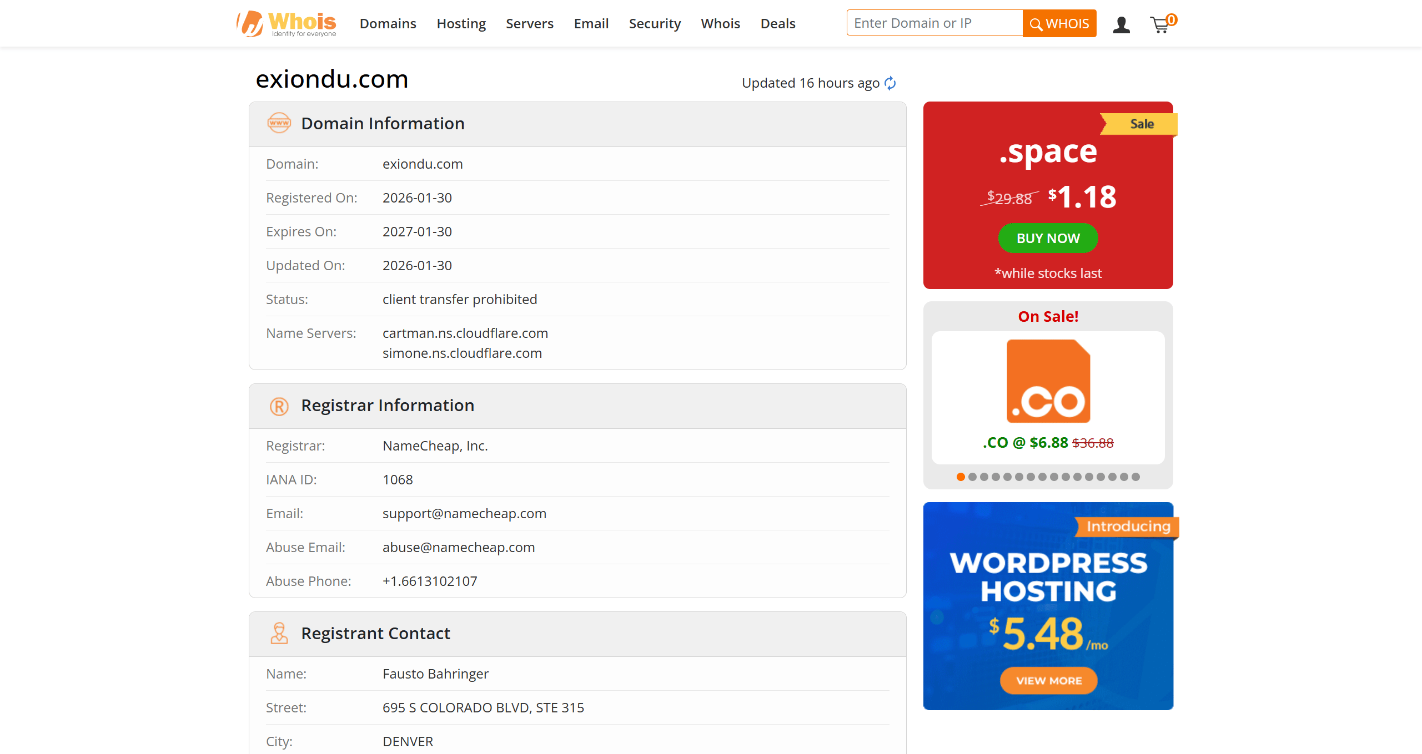This screenshot has width=1422, height=754.
Task: Click the .CO @ $6.88 offer link
Action: coord(1048,443)
